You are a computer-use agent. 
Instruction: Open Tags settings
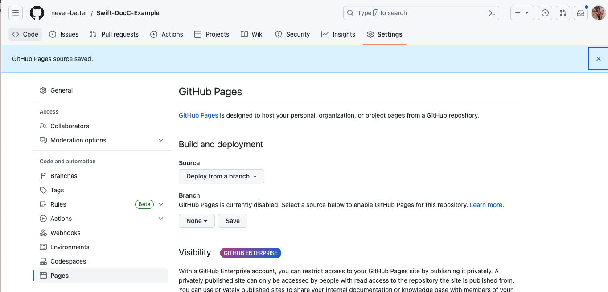102,190
